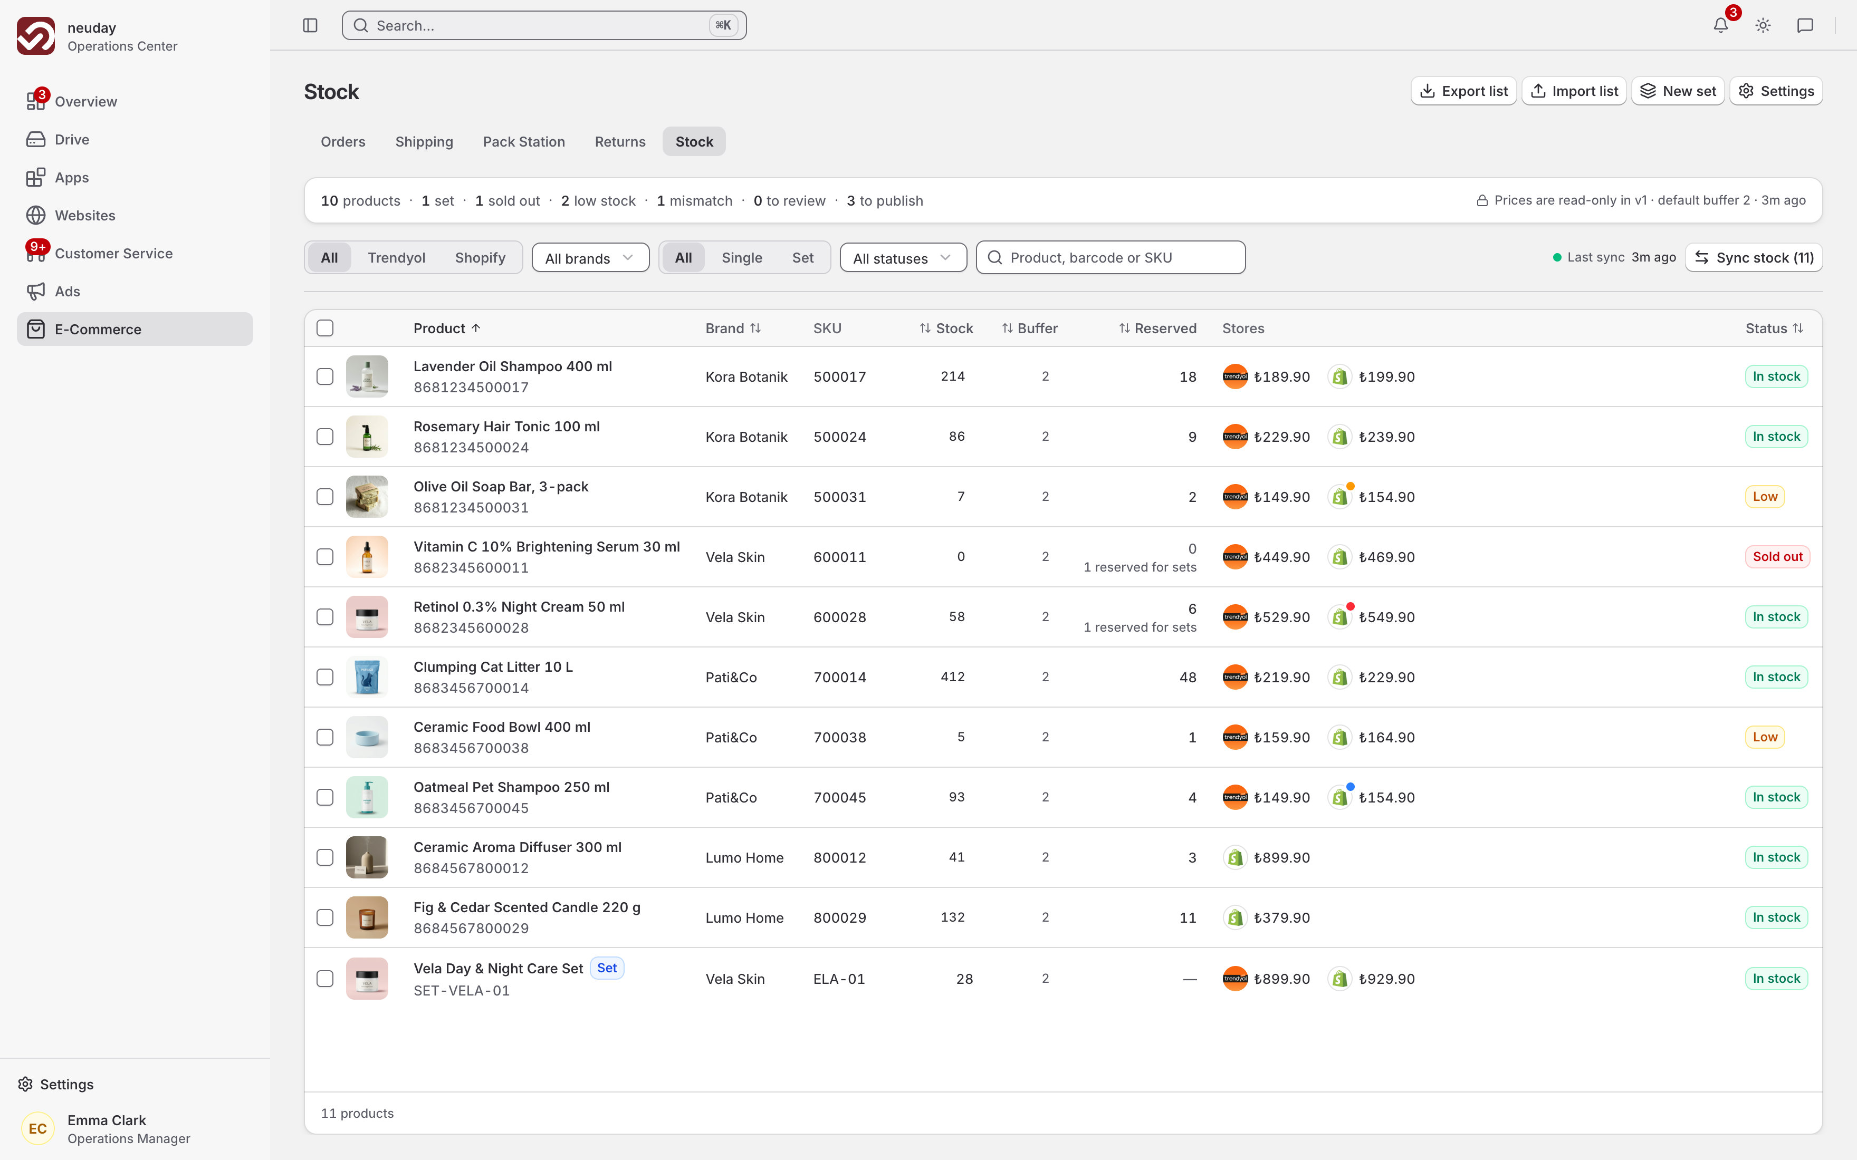Sort by the Reserved column header
The height and width of the screenshot is (1160, 1857).
point(1157,328)
